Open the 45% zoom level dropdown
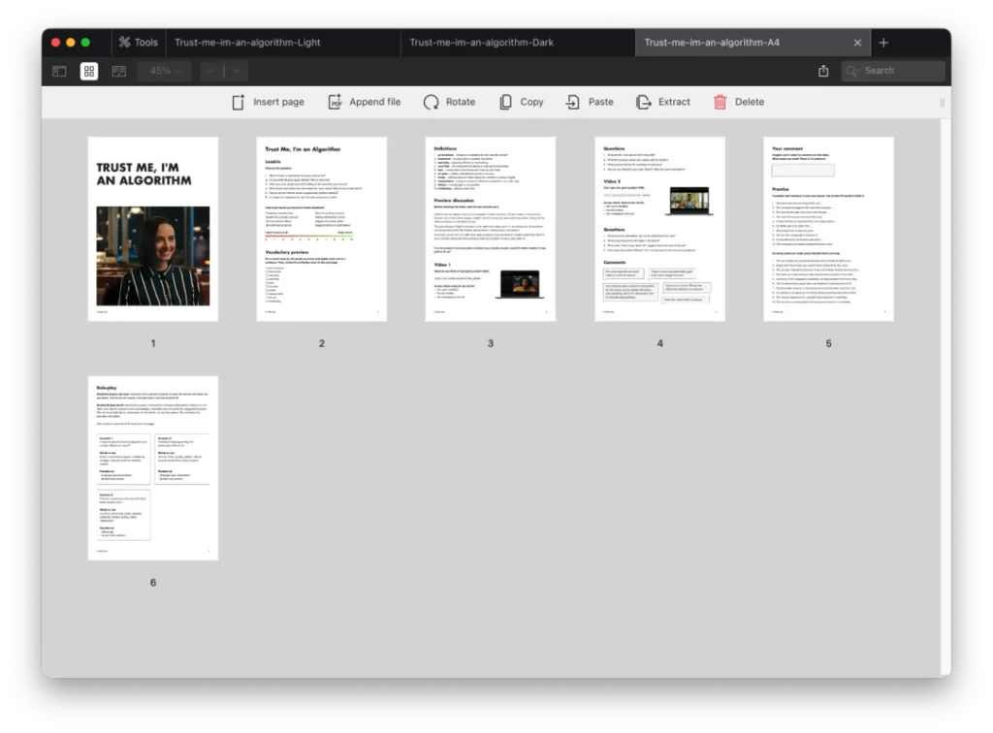Viewport: 993px width, 733px height. pyautogui.click(x=164, y=71)
